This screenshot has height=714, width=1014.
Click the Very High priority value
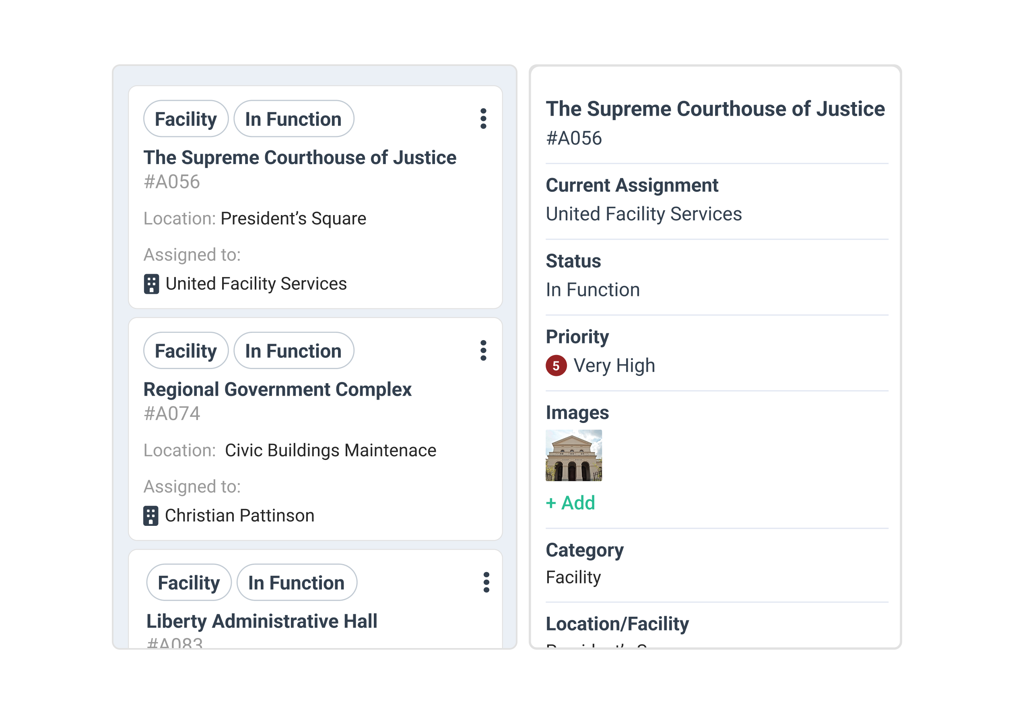tap(614, 365)
